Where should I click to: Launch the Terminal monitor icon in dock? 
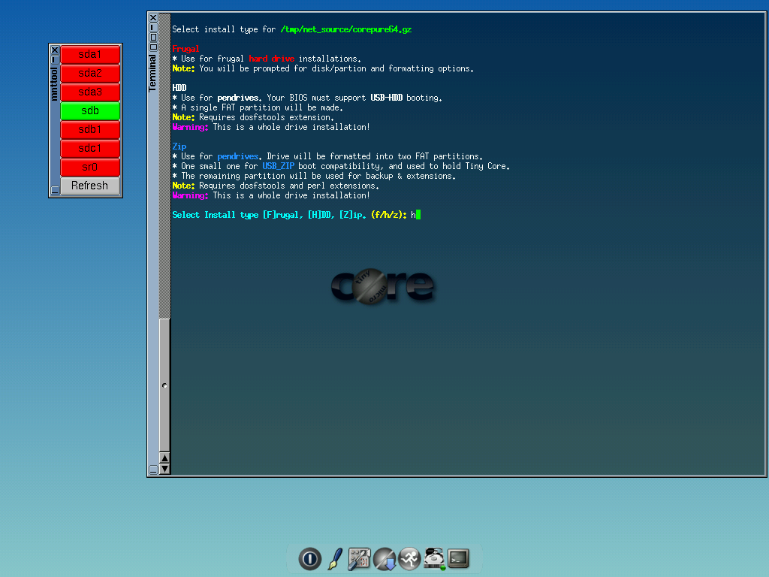459,558
